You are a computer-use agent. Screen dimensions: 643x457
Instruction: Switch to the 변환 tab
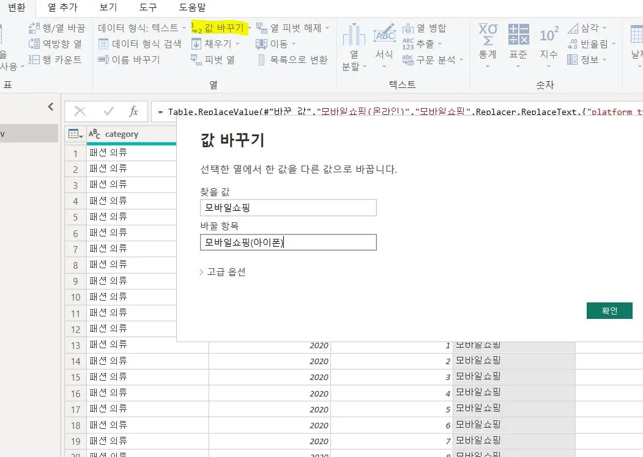point(17,7)
